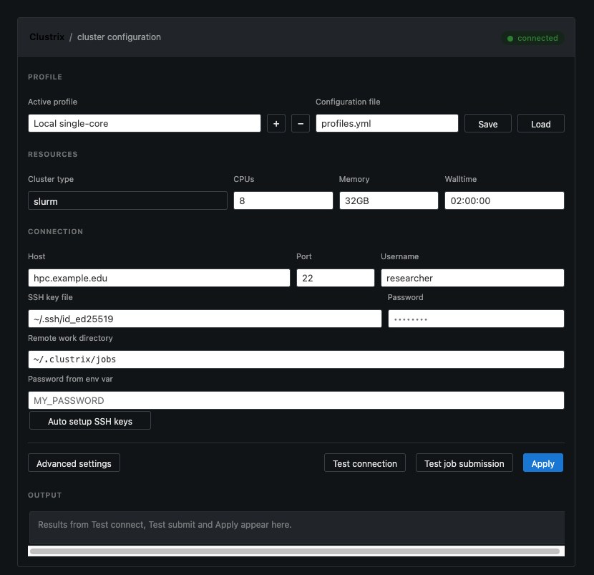Click the RESOURCES section heading
594x575 pixels.
tap(53, 154)
